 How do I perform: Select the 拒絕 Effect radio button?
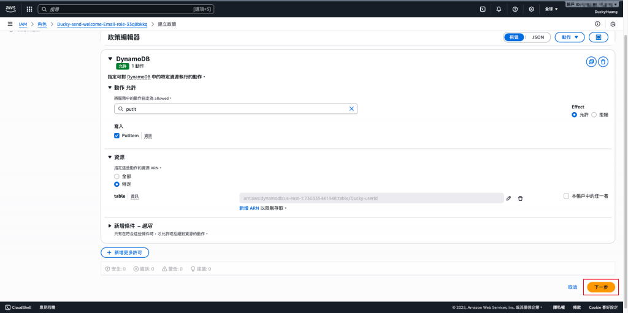tap(594, 115)
